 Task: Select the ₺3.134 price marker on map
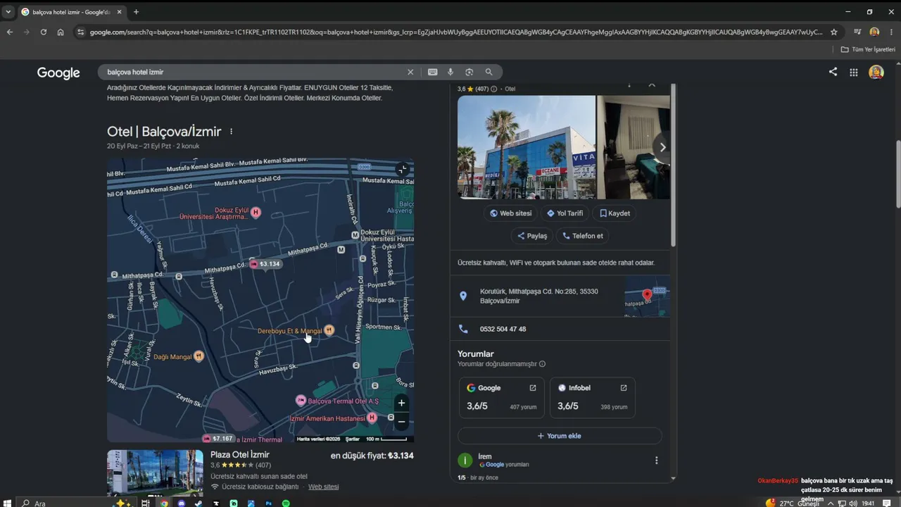(x=265, y=264)
